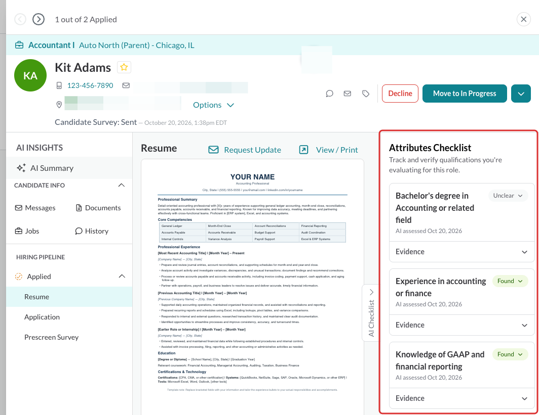
Task: Click Request Update for the resume
Action: pos(245,150)
